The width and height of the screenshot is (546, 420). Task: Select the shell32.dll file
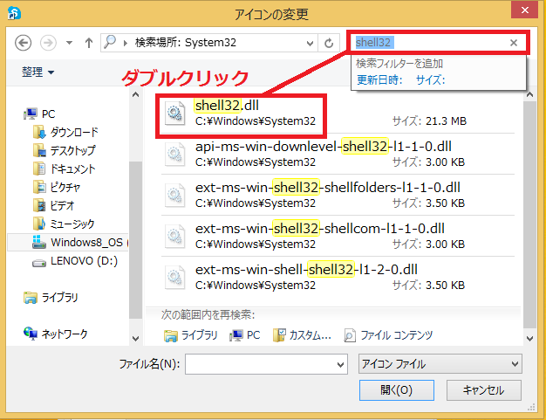(x=338, y=113)
